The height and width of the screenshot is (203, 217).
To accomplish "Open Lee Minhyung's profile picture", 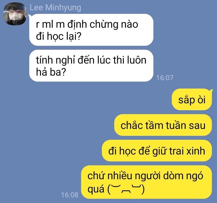I will click(x=15, y=14).
